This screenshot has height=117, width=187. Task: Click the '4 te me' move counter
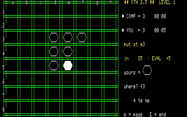141,100
